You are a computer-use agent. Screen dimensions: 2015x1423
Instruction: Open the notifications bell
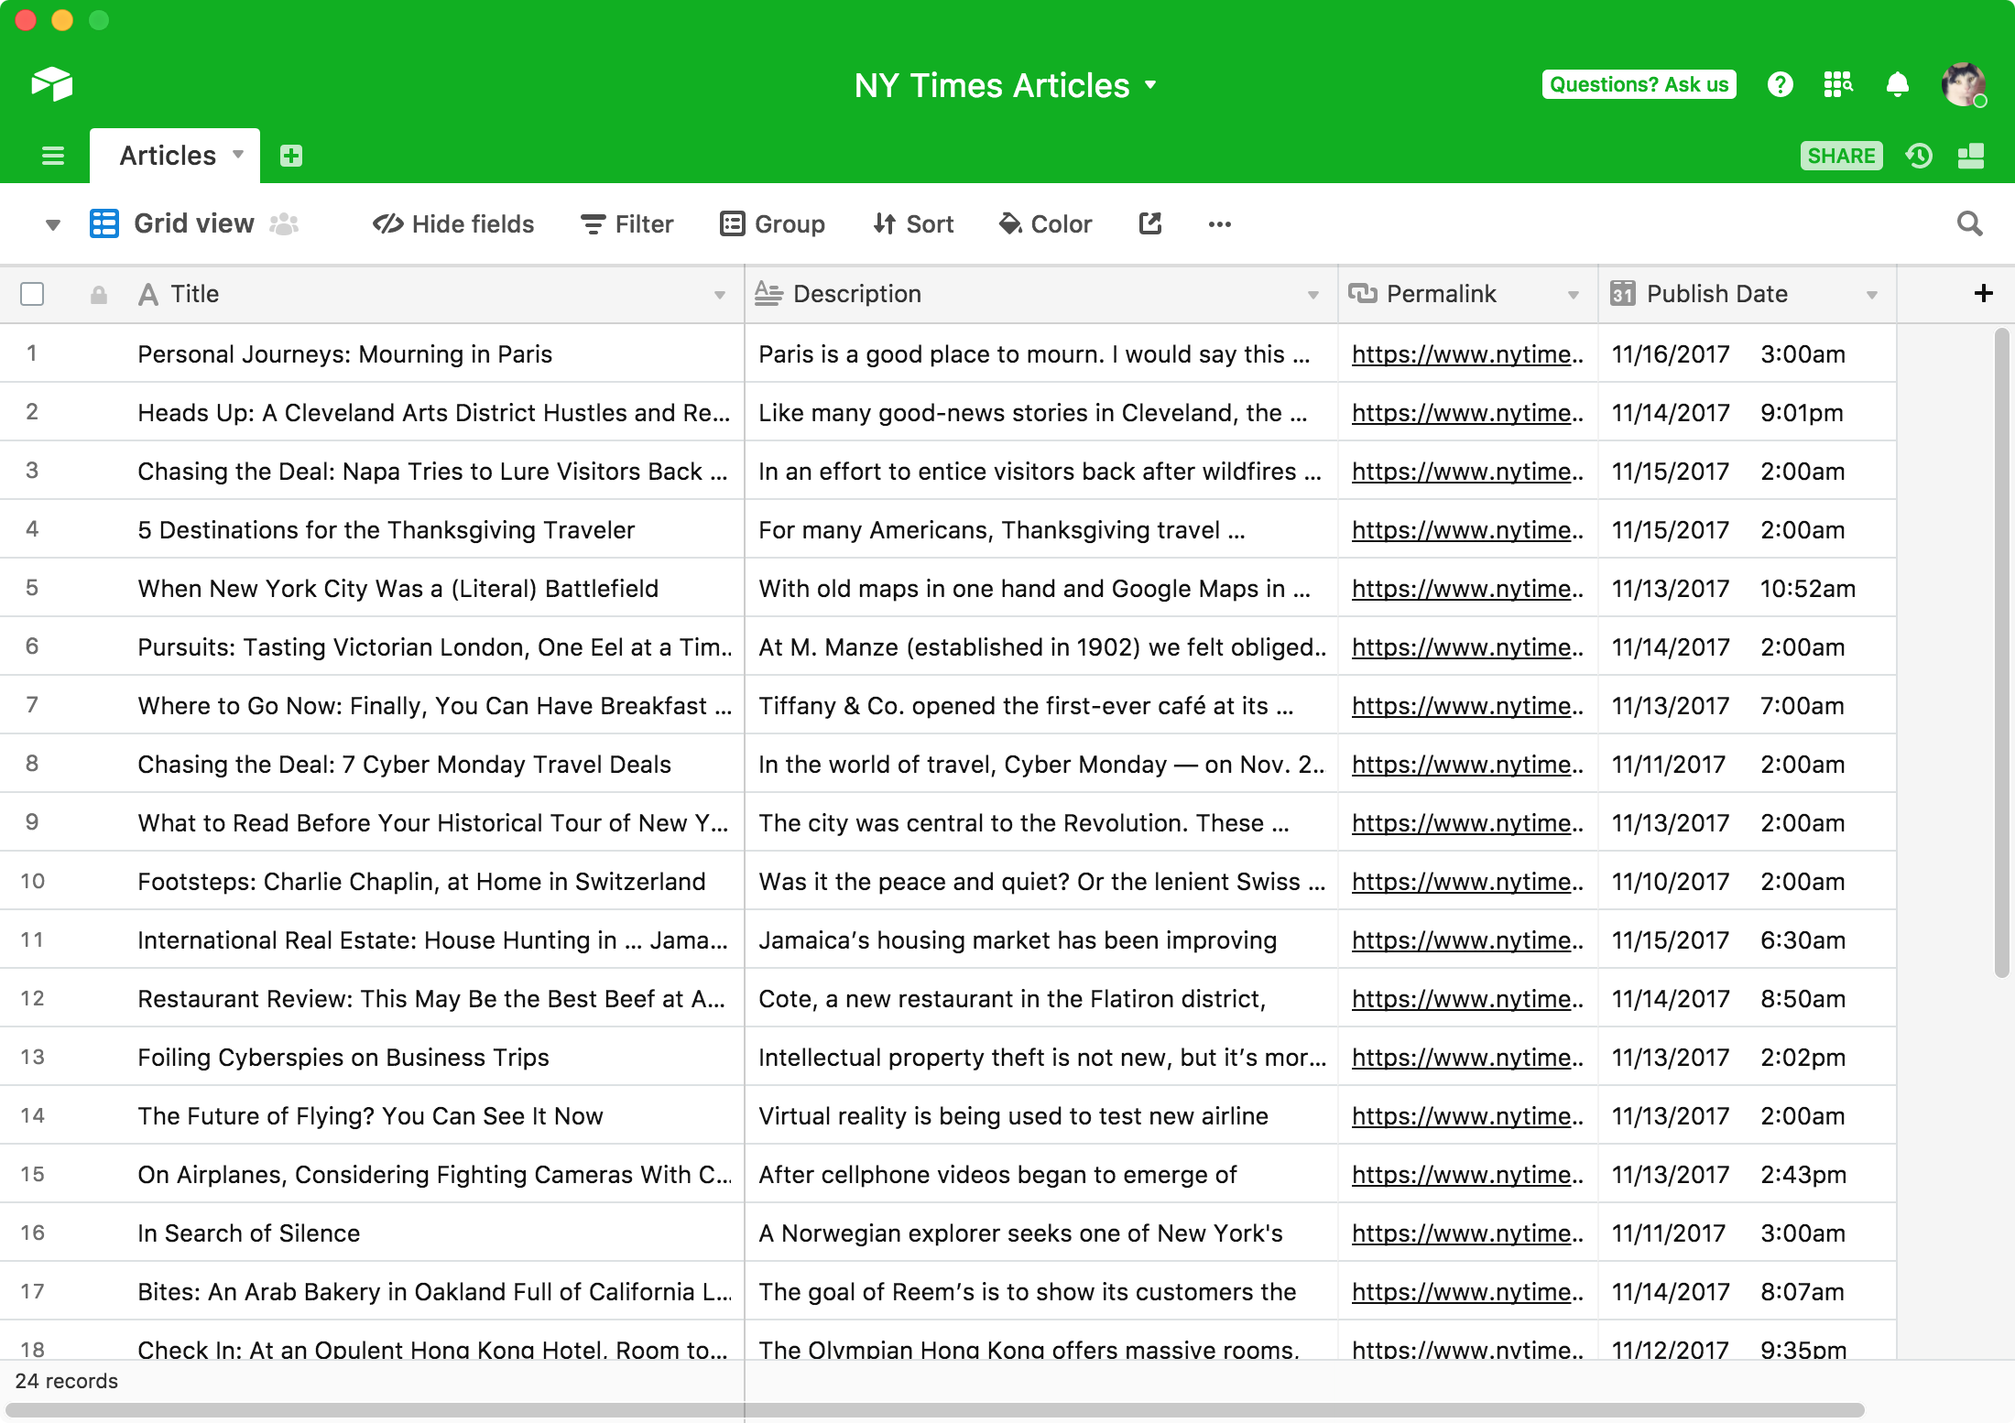pyautogui.click(x=1898, y=84)
